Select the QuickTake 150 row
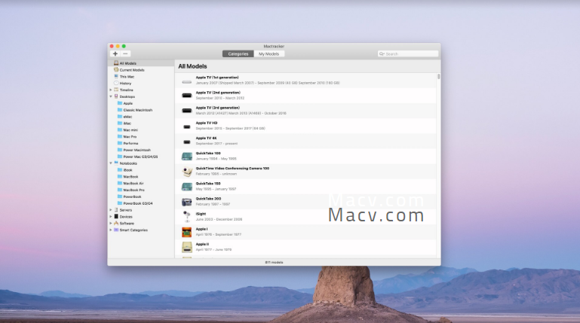This screenshot has height=323, width=580. pyautogui.click(x=305, y=187)
